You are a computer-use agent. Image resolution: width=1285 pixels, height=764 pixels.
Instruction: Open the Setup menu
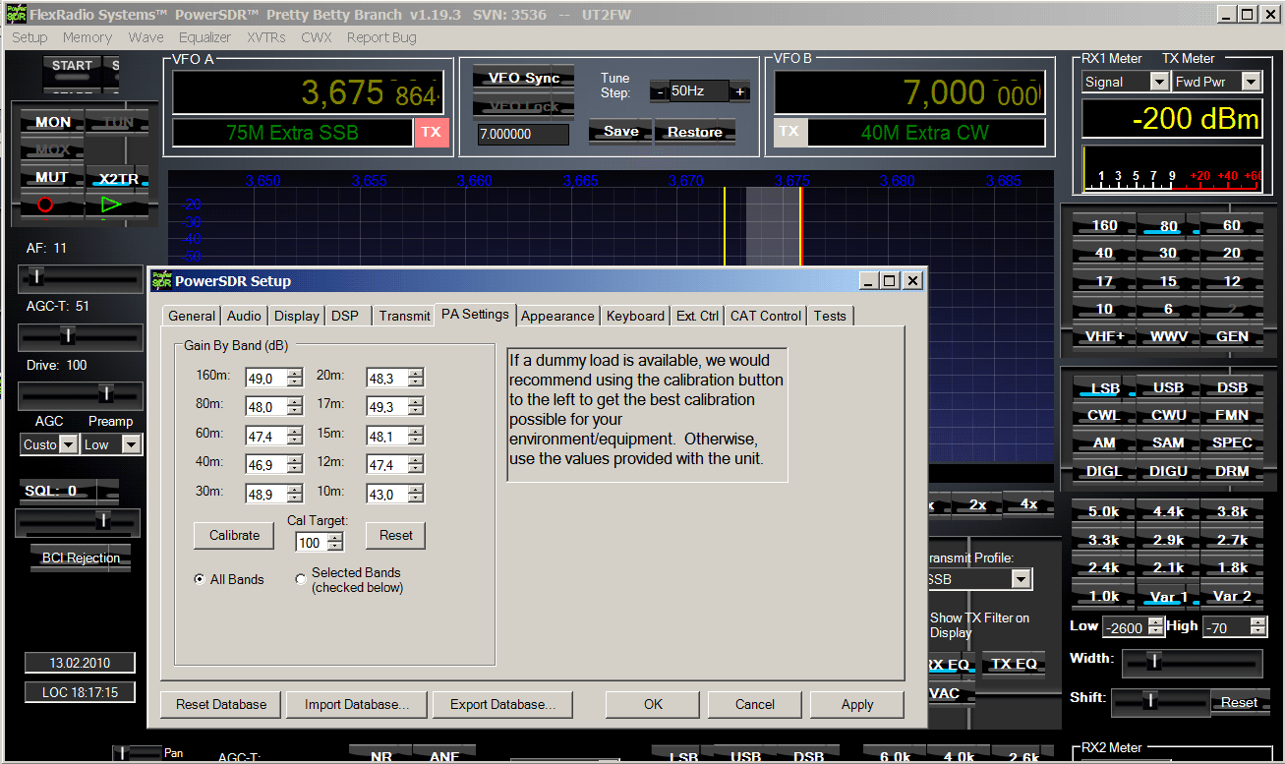29,37
